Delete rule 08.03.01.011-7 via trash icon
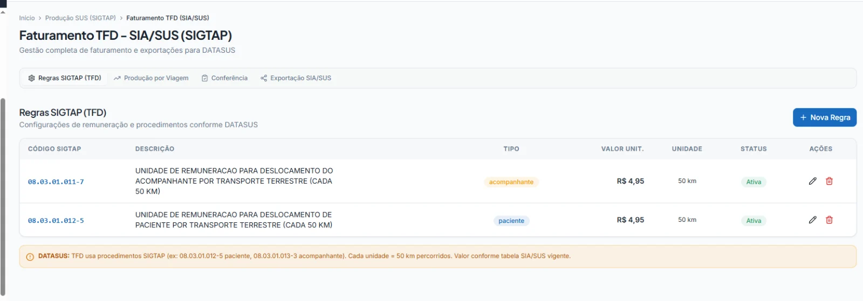863x301 pixels. click(829, 181)
